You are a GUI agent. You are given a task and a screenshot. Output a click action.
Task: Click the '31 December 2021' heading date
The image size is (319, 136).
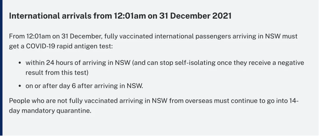pyautogui.click(x=195, y=16)
